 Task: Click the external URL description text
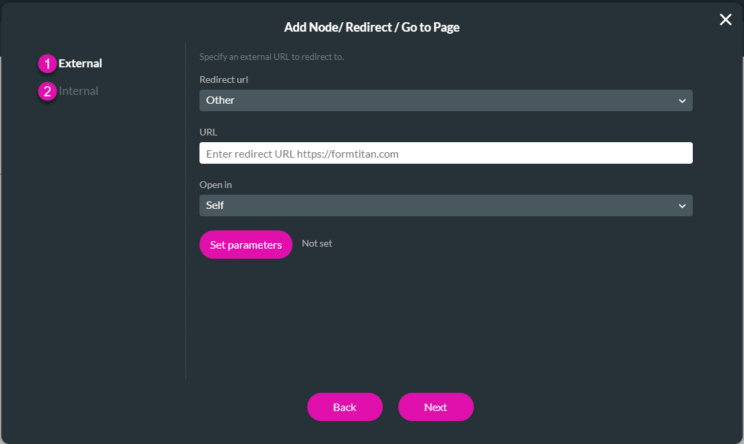271,57
